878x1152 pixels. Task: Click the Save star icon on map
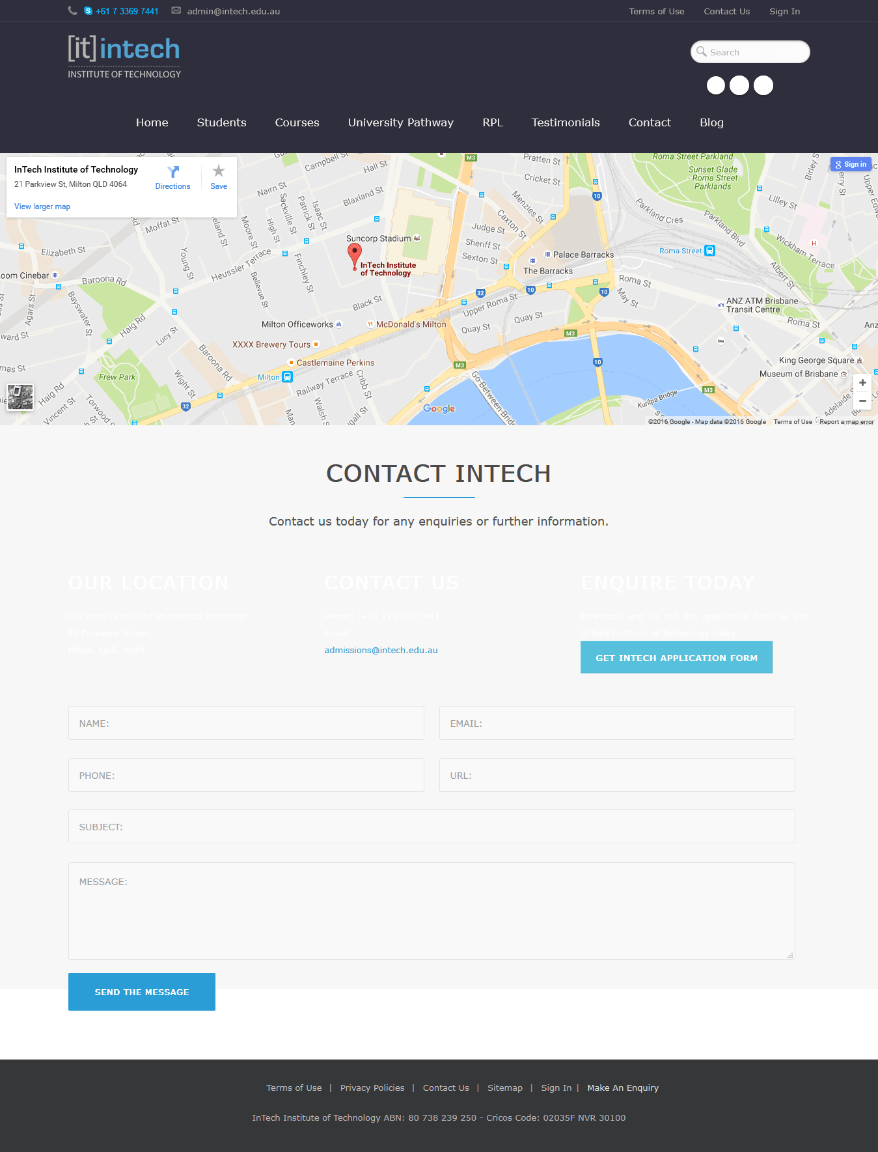point(219,171)
